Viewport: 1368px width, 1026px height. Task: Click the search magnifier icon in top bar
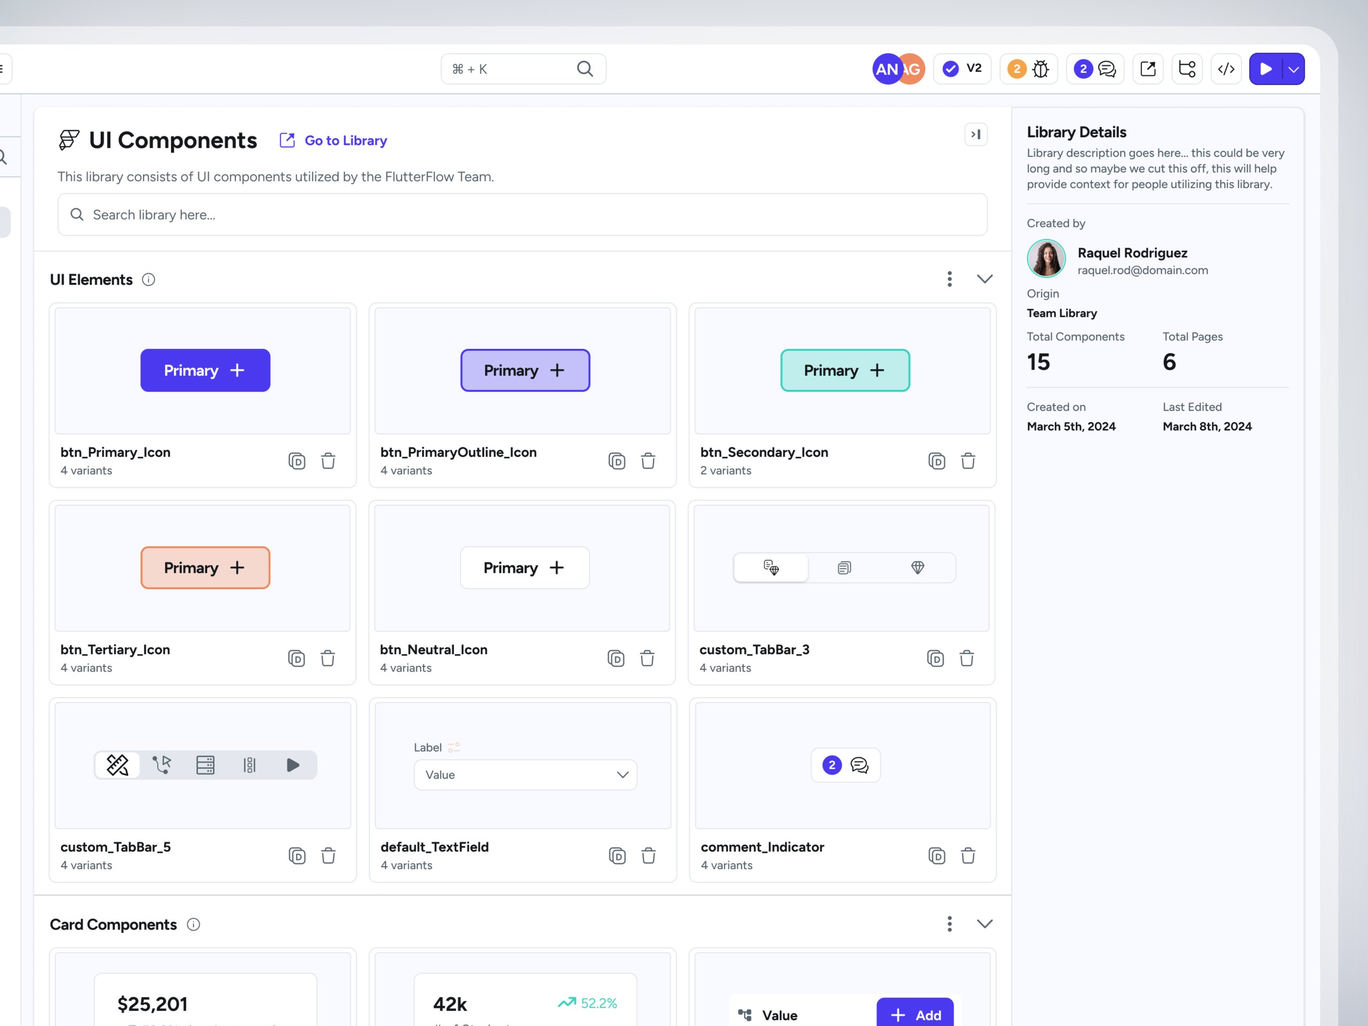pos(585,68)
